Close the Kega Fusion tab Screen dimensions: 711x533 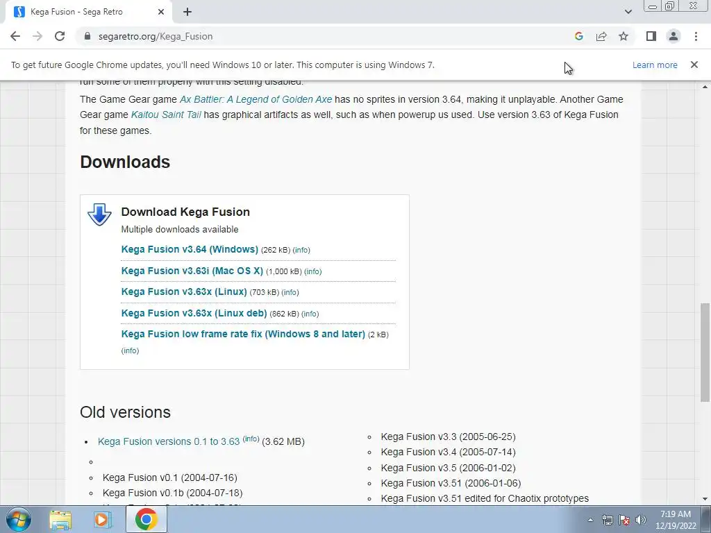pyautogui.click(x=161, y=12)
